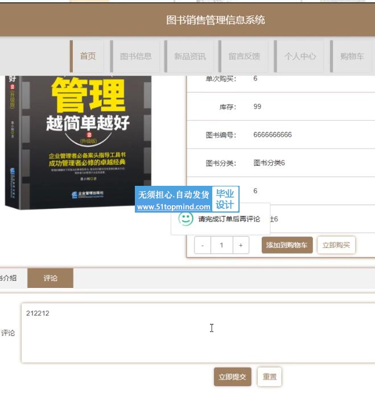Click the 立即购买 button
Screen dimensions: 375x399
click(x=336, y=245)
